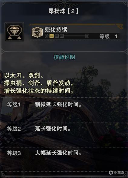Select the 昂扬珠【2】 title
128x178 pixels.
64,11
